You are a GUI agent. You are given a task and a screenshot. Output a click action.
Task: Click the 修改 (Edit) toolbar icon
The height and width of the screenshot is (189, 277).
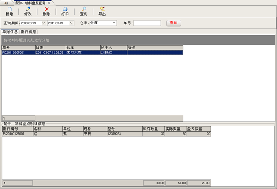pos(28,9)
